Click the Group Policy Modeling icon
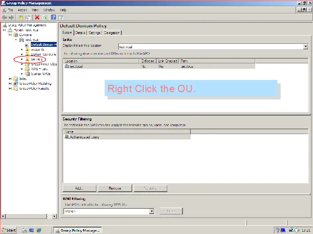The width and height of the screenshot is (313, 234). (x=16, y=83)
